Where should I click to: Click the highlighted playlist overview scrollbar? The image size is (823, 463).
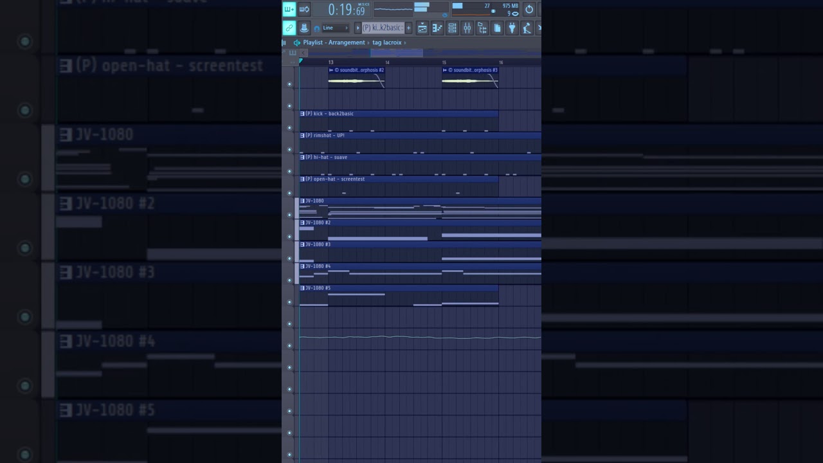[396, 53]
